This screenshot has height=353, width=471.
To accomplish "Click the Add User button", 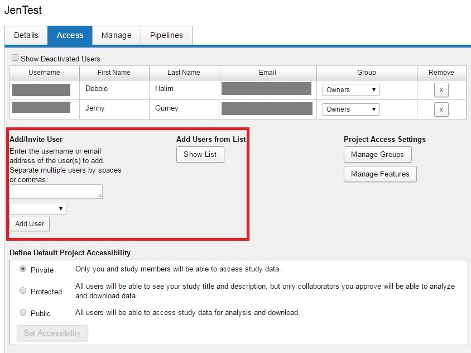I will click(x=30, y=224).
